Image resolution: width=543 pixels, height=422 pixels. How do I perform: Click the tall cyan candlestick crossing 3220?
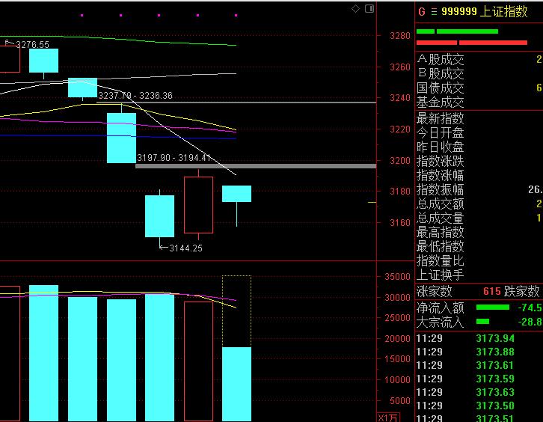point(121,138)
